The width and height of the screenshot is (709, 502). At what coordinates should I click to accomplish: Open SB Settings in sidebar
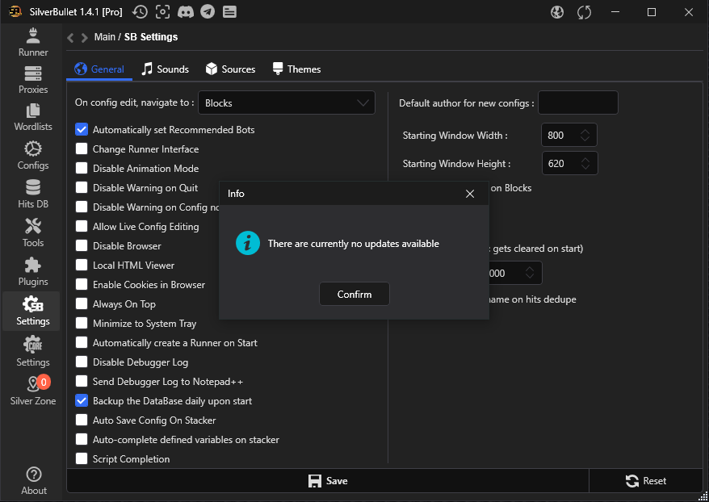[x=31, y=312]
